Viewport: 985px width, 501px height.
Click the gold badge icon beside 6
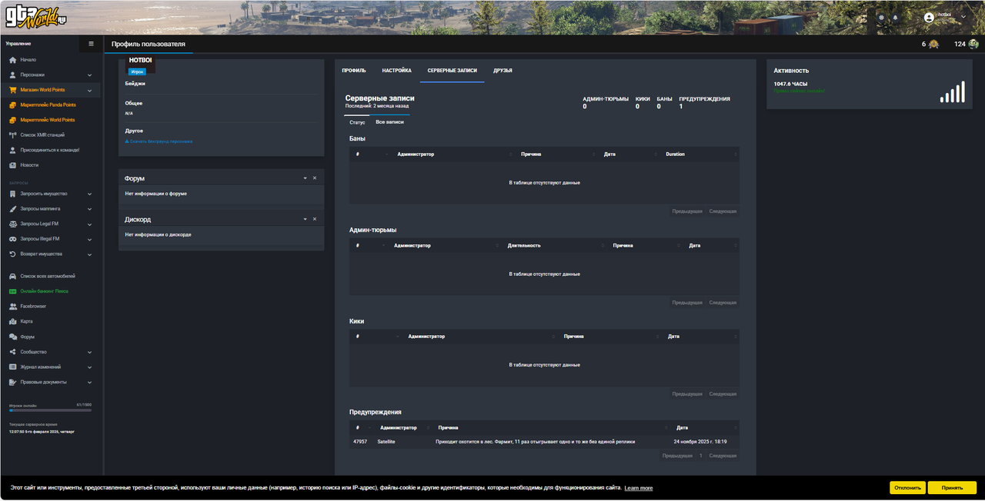click(933, 44)
